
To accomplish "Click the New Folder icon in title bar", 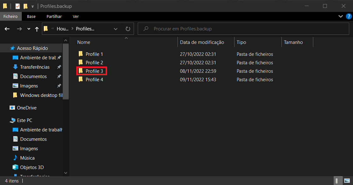I will pyautogui.click(x=26, y=6).
